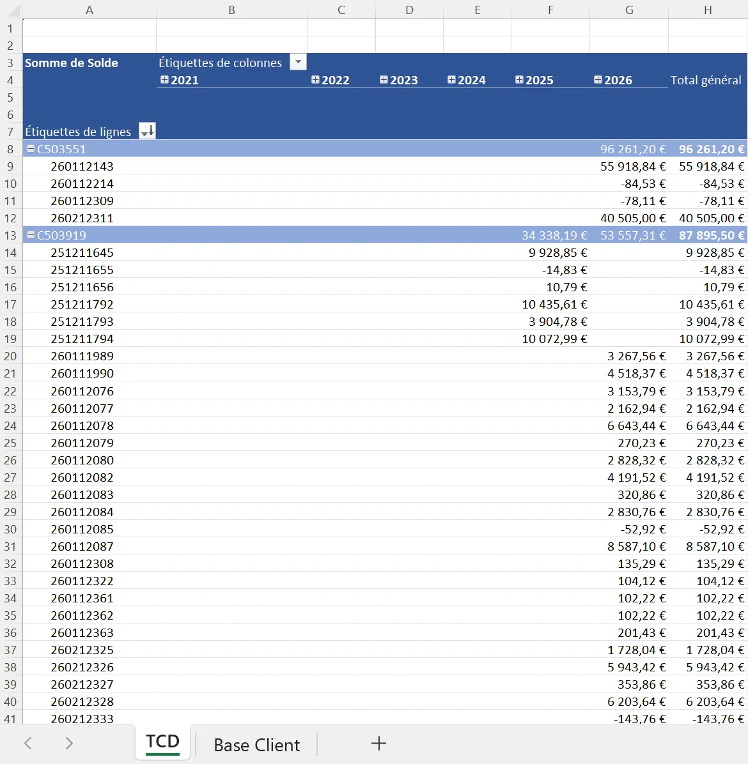
Task: Switch to the TCD sheet tab
Action: coord(163,742)
